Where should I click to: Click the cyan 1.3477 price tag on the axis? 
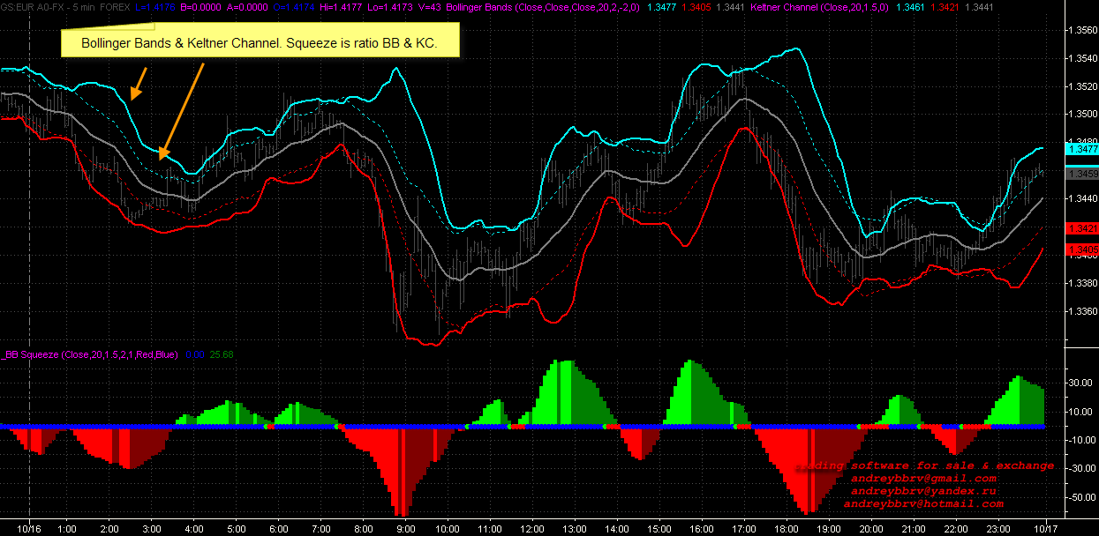[x=1081, y=150]
